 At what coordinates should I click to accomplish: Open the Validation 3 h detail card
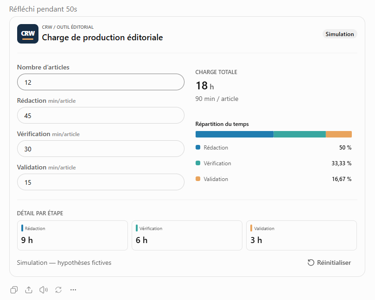(x=301, y=235)
